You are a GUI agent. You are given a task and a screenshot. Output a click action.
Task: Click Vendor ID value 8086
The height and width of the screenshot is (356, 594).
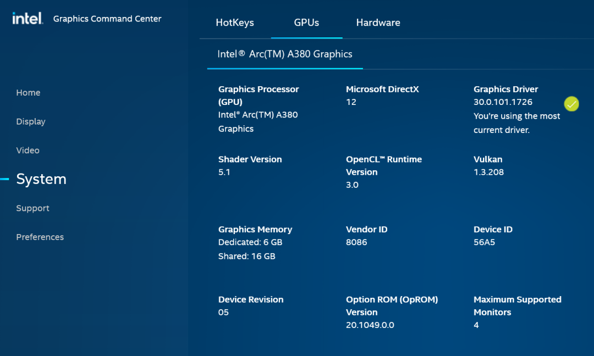click(356, 242)
